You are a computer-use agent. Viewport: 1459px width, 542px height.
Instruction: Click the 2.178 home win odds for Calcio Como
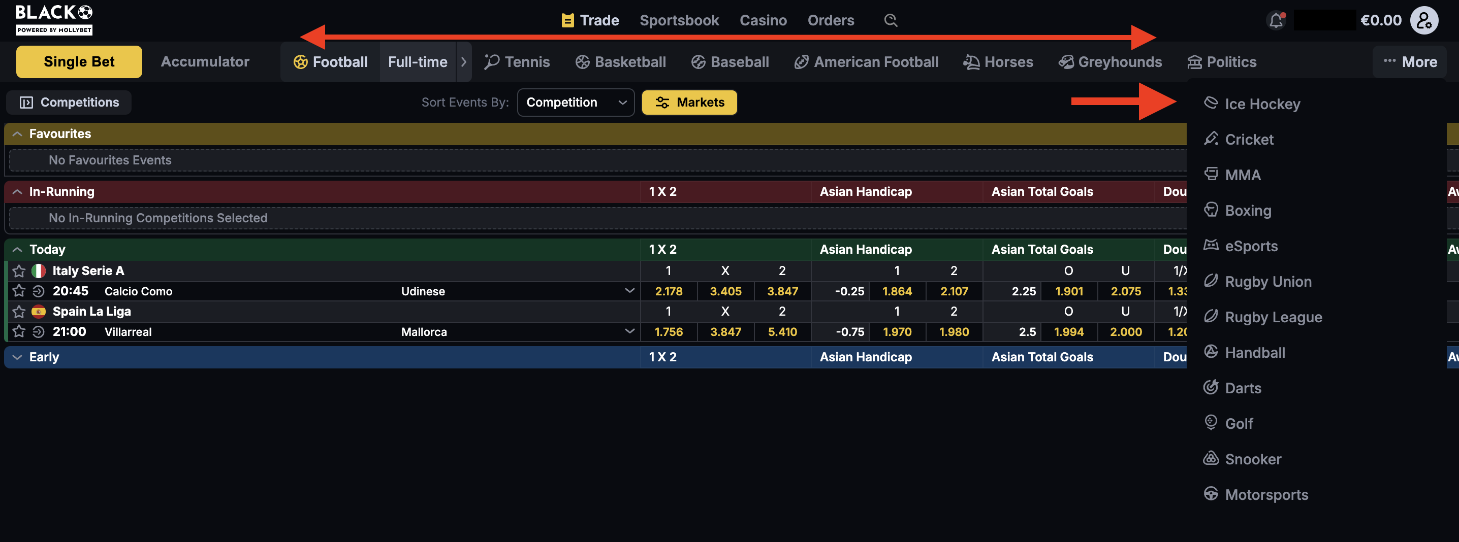tap(669, 291)
